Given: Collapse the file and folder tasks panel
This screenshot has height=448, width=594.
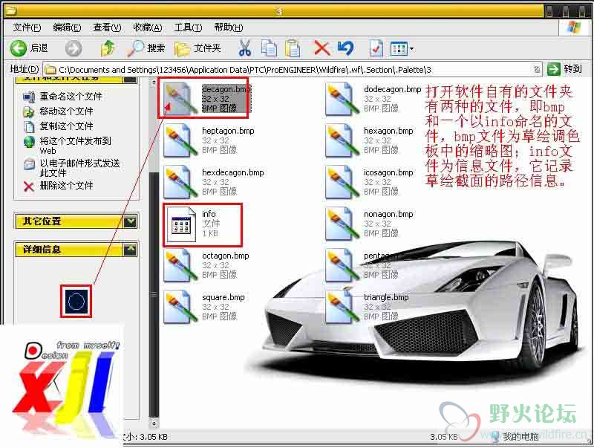Looking at the screenshot, I should click(130, 79).
